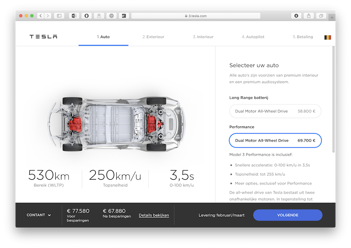
Task: Go back with Safari's back arrow
Action: tap(40, 16)
